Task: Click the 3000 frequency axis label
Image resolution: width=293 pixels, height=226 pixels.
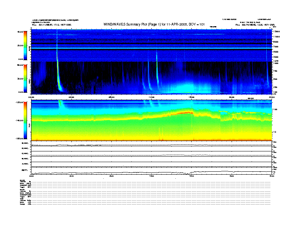Action: coord(276,57)
